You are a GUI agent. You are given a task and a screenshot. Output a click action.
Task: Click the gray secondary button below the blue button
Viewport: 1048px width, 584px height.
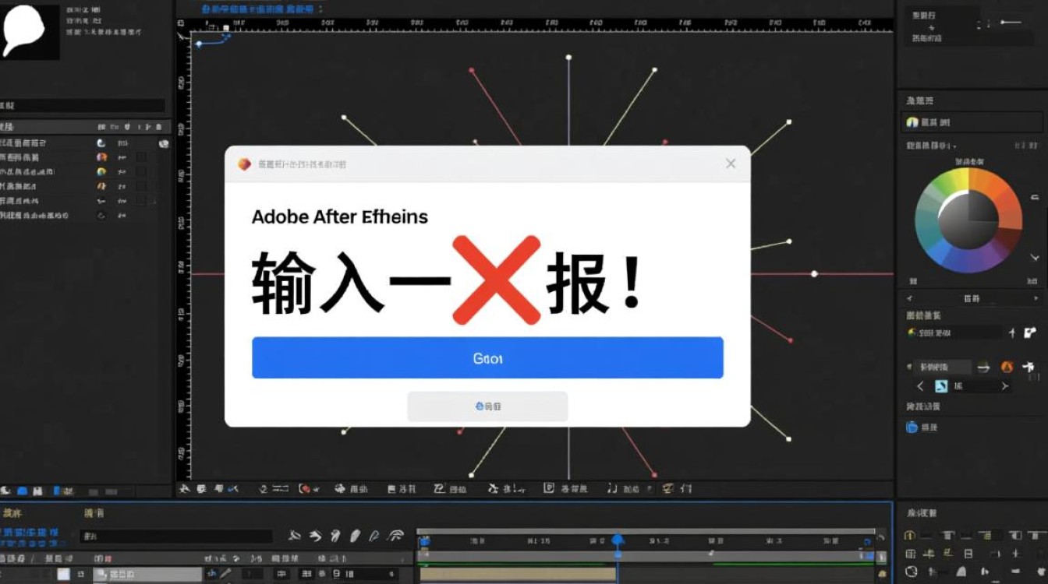point(487,406)
